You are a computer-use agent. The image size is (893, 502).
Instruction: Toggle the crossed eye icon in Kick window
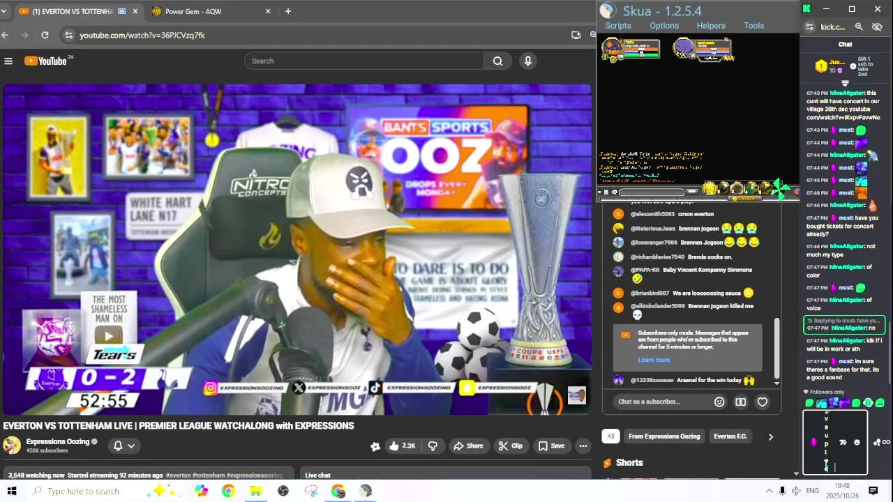pos(878,27)
